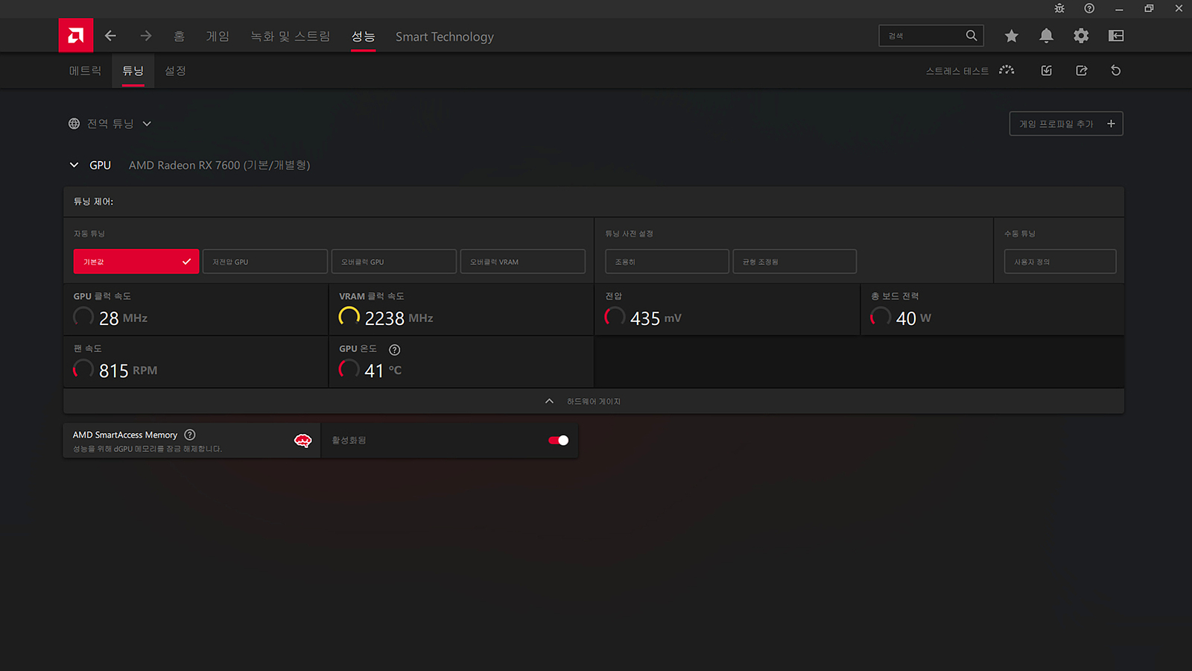Click into the 검색 search field
1192x671 pixels.
coord(924,36)
